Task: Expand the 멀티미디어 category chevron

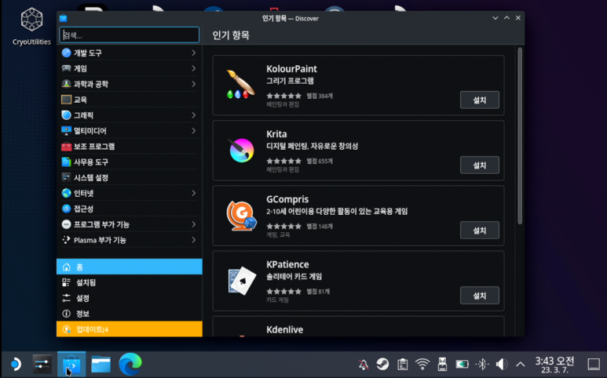Action: pyautogui.click(x=193, y=131)
